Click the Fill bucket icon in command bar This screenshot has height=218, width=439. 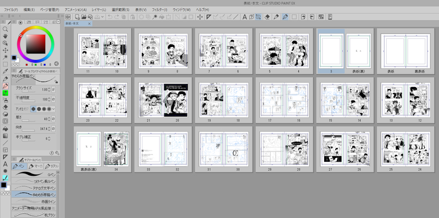(162, 17)
